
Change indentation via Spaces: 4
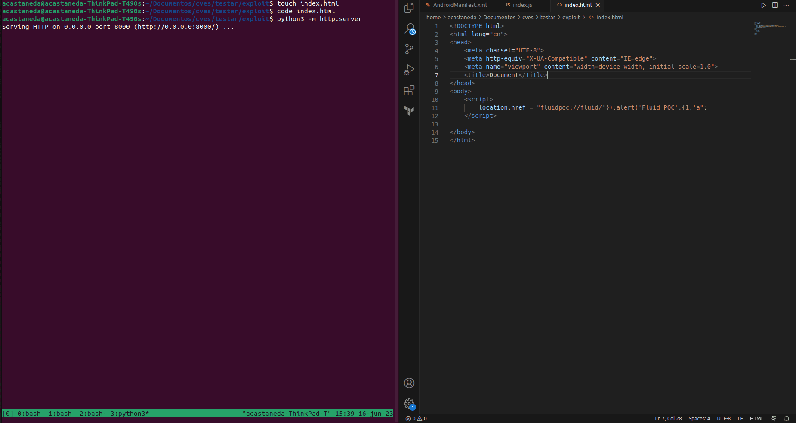[699, 419]
